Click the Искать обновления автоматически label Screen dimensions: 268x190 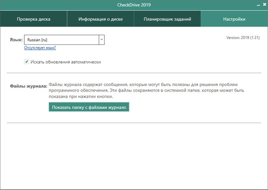pos(66,62)
